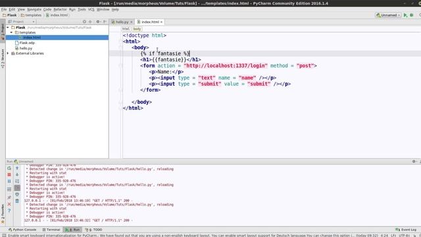Collapse the templates folder
Viewport: 421px width, 237px height.
click(x=12, y=32)
